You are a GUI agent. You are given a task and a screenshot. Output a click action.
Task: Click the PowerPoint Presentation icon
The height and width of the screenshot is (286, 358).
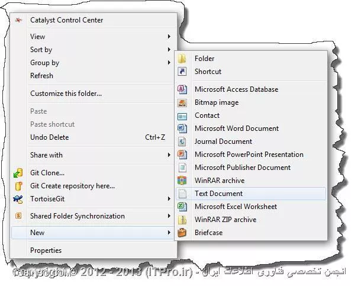(x=182, y=155)
